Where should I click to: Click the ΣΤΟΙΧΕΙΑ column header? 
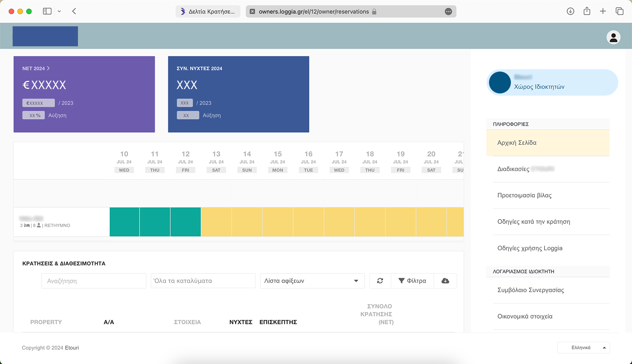coord(187,322)
